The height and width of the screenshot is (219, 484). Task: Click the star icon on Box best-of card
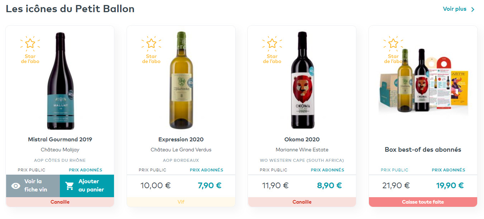point(393,43)
